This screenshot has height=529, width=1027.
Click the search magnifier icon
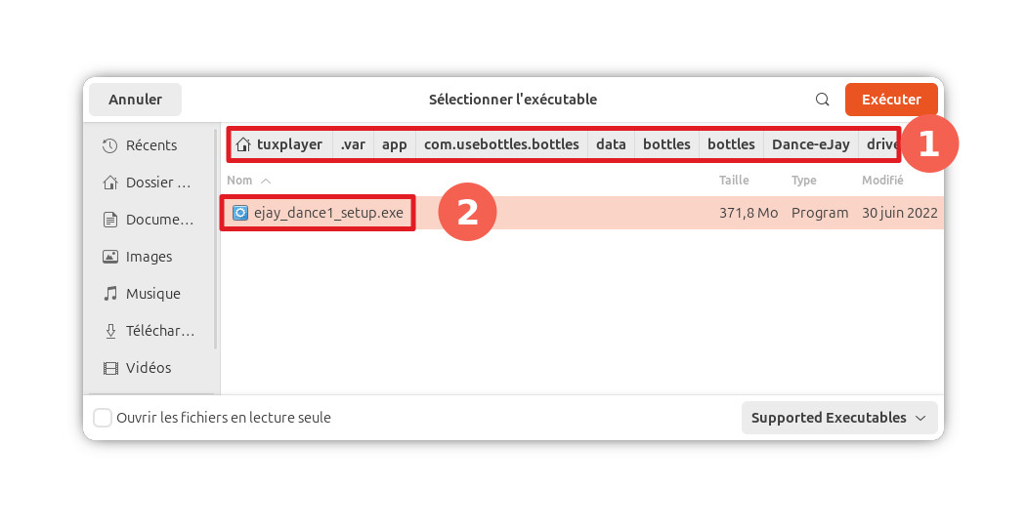pyautogui.click(x=823, y=100)
